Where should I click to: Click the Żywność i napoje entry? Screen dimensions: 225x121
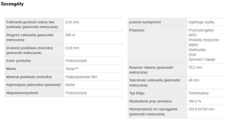pos(202,59)
